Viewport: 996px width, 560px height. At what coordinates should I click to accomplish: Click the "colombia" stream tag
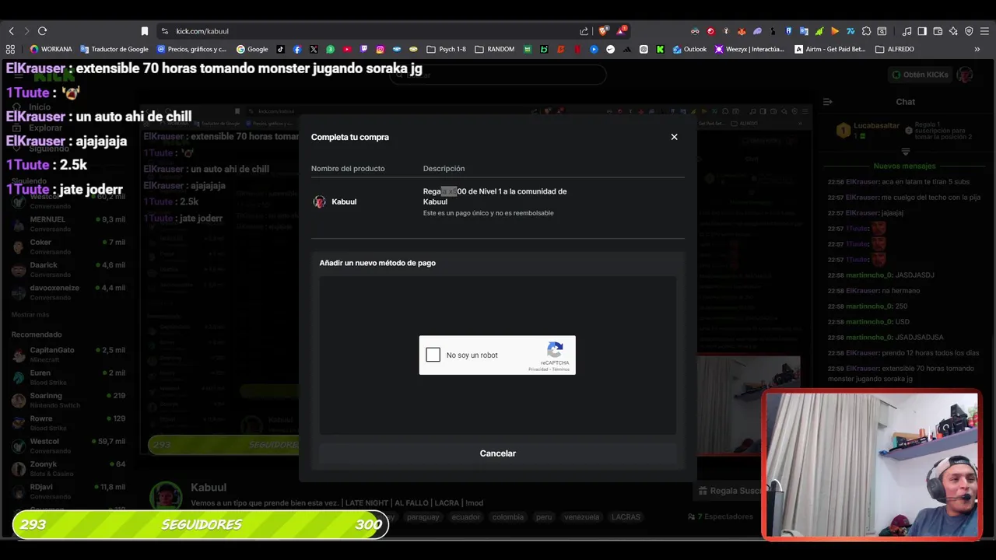click(507, 517)
